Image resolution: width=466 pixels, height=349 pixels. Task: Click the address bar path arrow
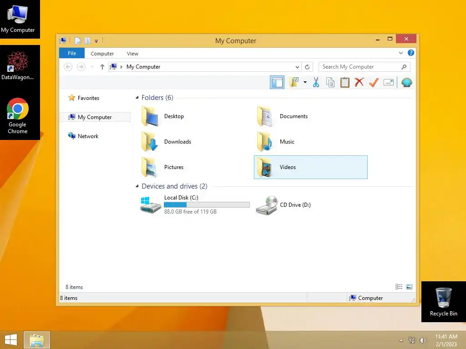121,67
